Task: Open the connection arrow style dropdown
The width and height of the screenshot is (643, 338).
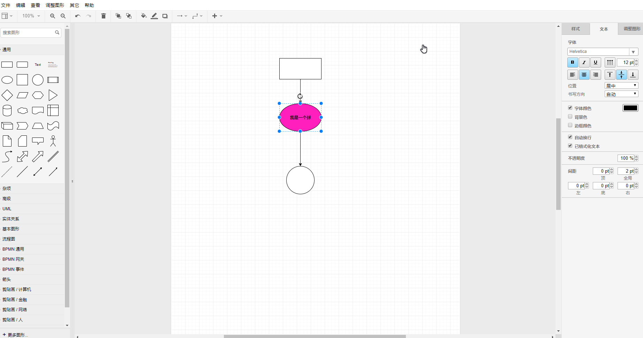Action: (182, 16)
